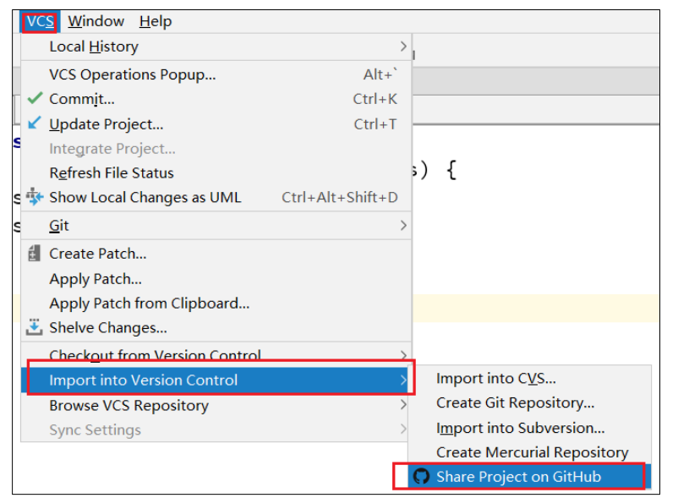Click the green Commit checkmark icon
This screenshot has width=700, height=498.
pos(35,98)
